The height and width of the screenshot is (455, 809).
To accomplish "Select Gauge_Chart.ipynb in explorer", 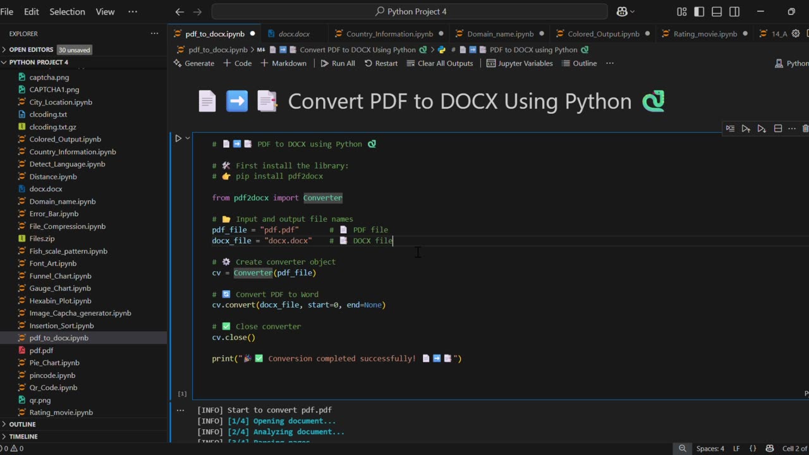I will click(x=60, y=289).
